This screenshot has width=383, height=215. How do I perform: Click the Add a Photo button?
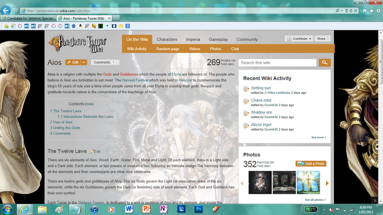click(x=311, y=164)
